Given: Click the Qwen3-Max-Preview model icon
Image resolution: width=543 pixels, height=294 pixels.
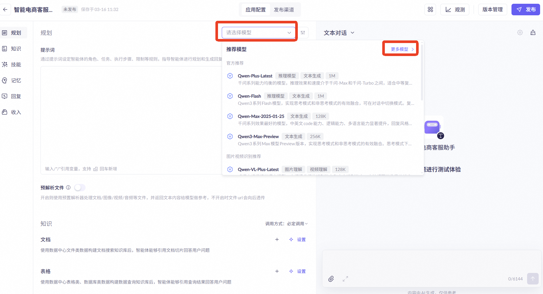Looking at the screenshot, I should [230, 136].
